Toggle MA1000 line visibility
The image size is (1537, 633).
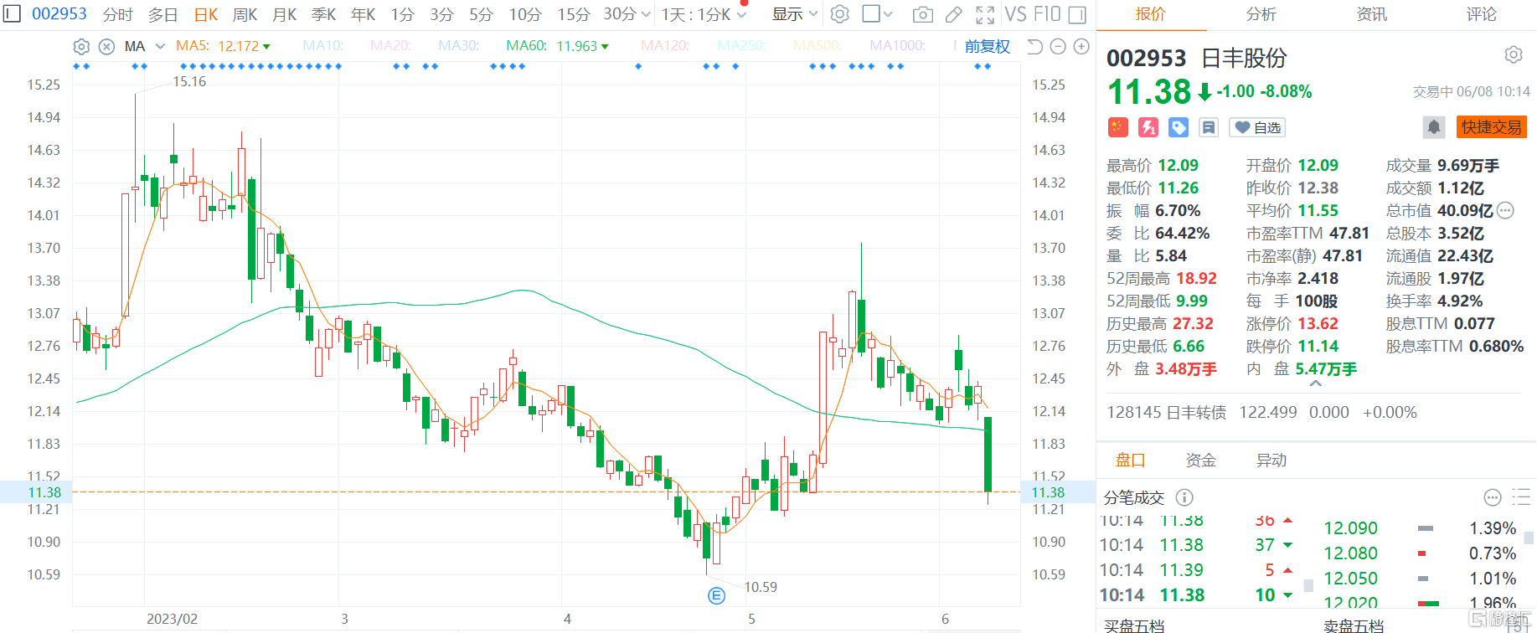pos(897,46)
